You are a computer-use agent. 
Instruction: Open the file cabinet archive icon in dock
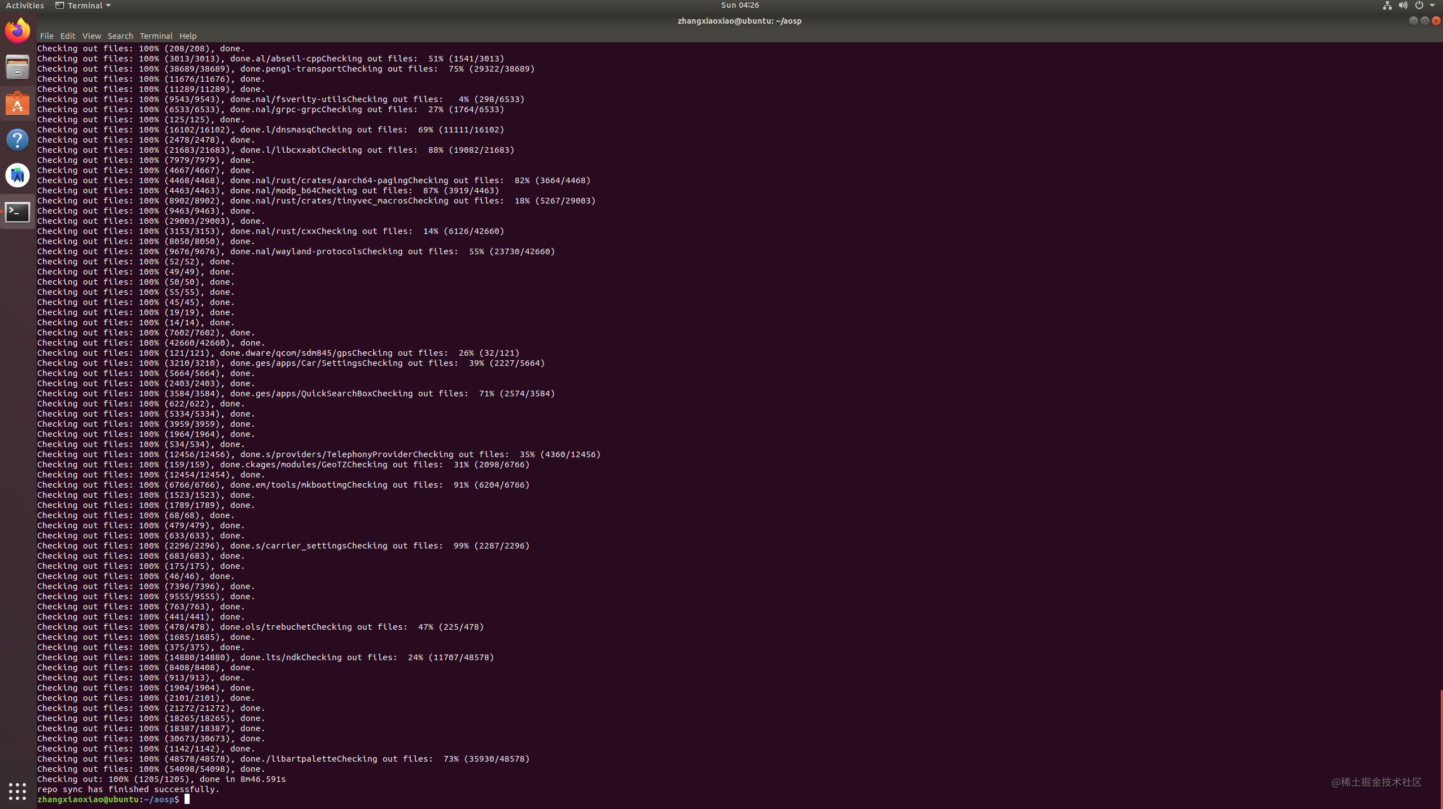click(x=17, y=67)
